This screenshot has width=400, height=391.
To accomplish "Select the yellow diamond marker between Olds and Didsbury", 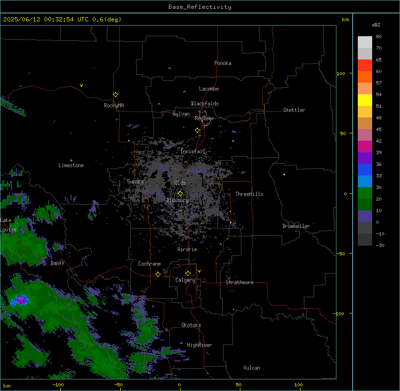I will 180,194.
